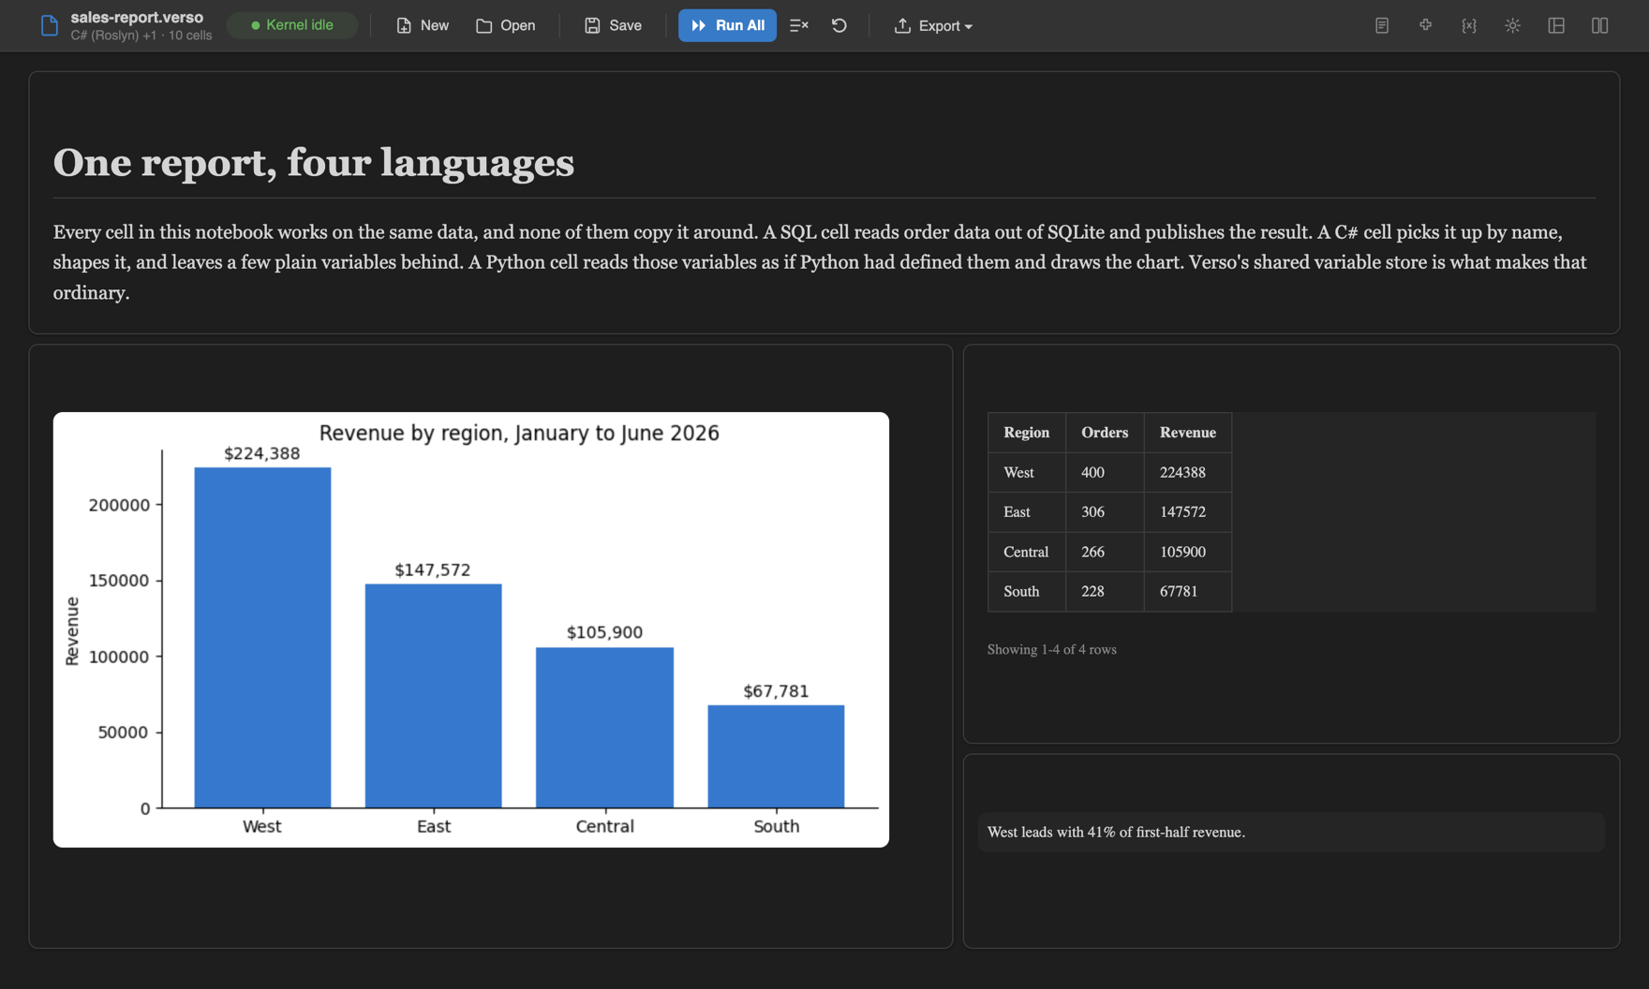The width and height of the screenshot is (1649, 989).
Task: Show the variables panel {x} icon
Action: pos(1469,25)
